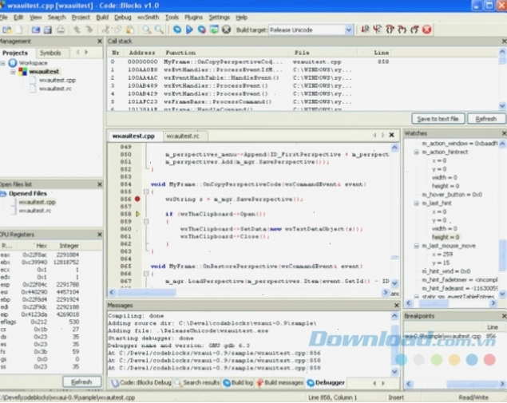
Task: Click the Copy icon in toolbar
Action: point(117,30)
